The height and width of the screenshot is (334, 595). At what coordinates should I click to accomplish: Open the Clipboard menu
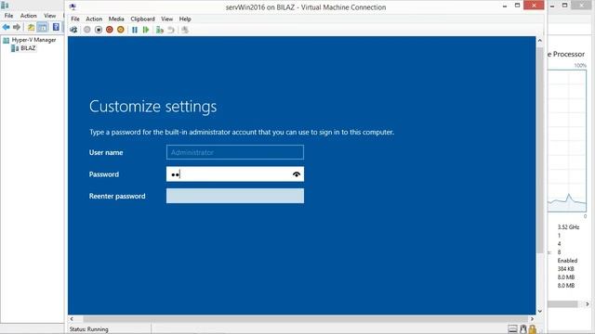tap(142, 19)
